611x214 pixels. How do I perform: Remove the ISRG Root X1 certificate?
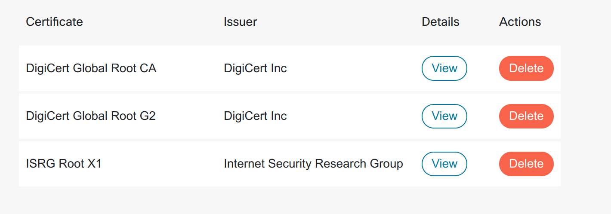(x=526, y=164)
